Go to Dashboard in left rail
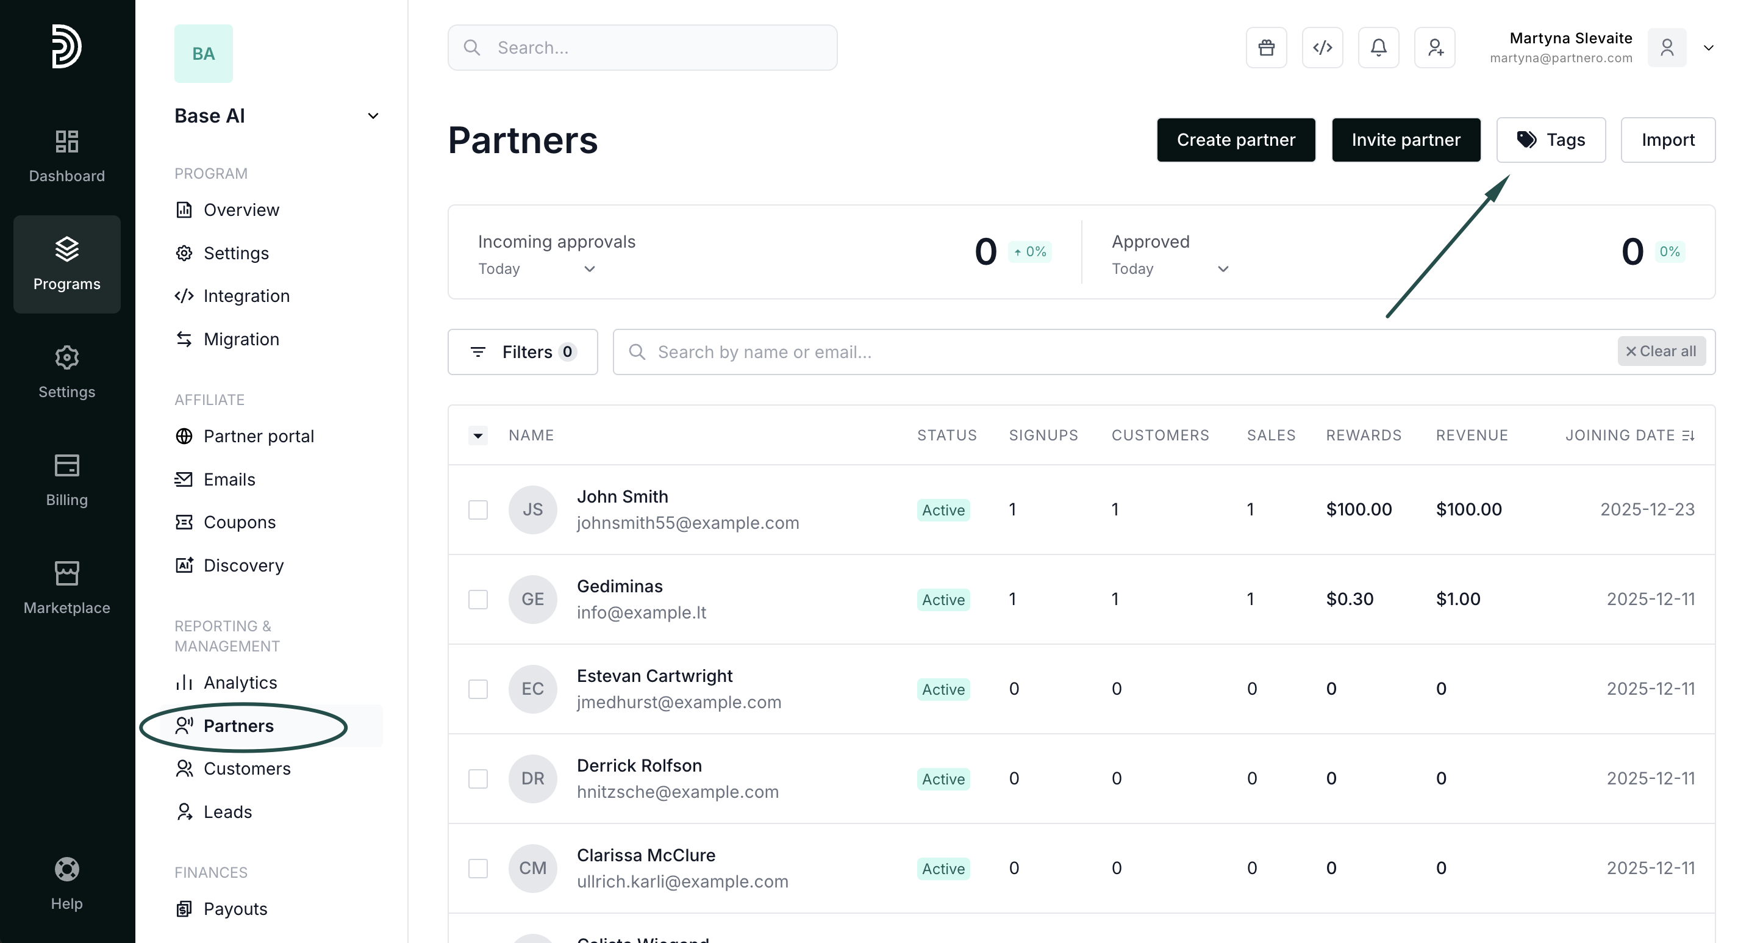The width and height of the screenshot is (1749, 943). click(x=66, y=156)
